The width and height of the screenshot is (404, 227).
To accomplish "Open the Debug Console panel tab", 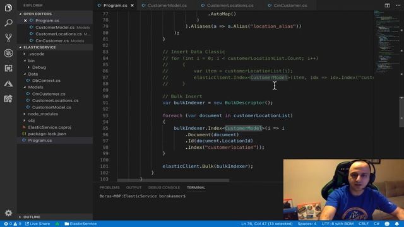I will click(164, 187).
